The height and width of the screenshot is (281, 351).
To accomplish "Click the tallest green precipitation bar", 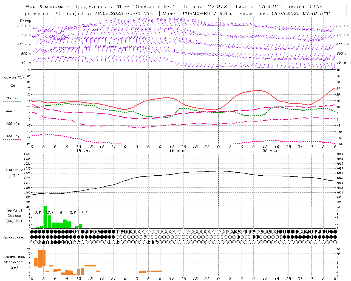I will [x=46, y=217].
